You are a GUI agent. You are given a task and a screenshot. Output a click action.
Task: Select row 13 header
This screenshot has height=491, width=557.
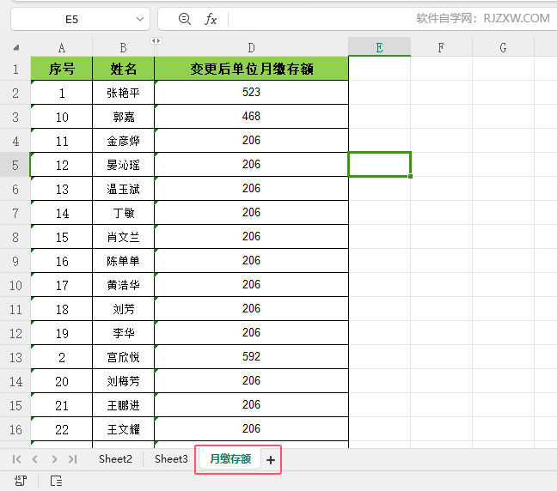15,357
